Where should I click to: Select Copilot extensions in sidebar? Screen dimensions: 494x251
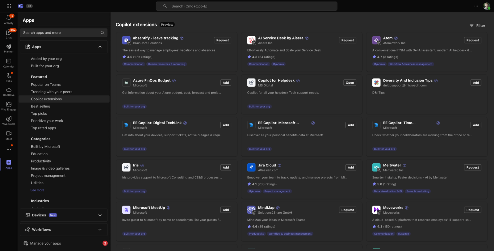pos(64,99)
